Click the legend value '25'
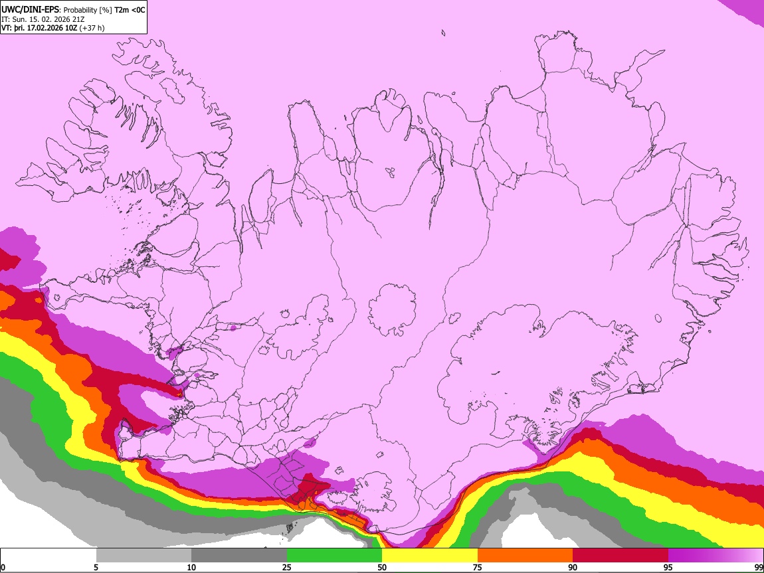The width and height of the screenshot is (764, 573). tap(287, 568)
